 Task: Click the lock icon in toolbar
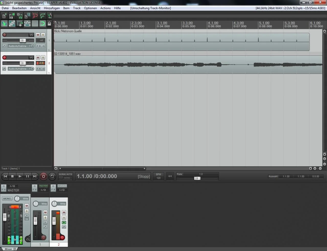point(49,24)
